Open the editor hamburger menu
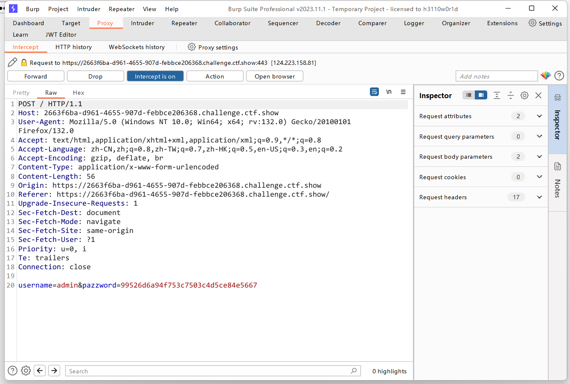Screen dimensions: 570x384 403,92
